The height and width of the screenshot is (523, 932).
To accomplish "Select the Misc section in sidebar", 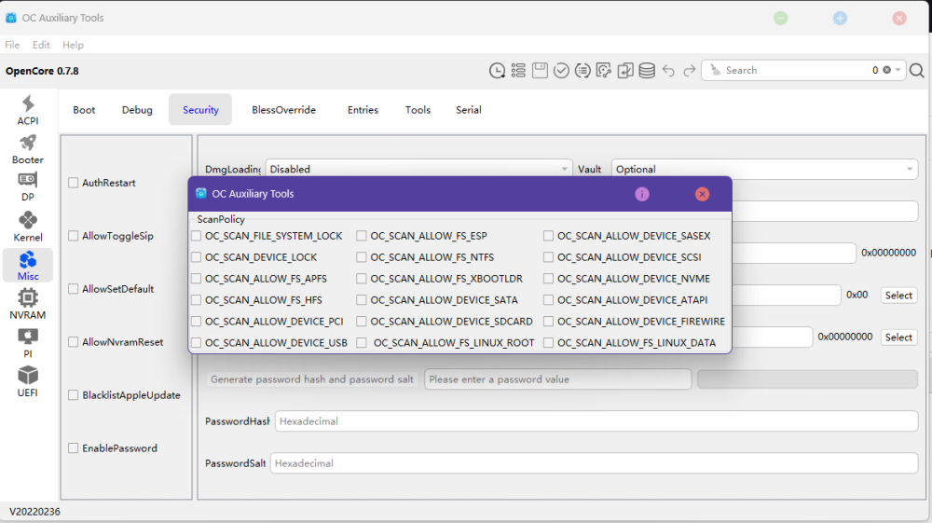I will pos(28,266).
